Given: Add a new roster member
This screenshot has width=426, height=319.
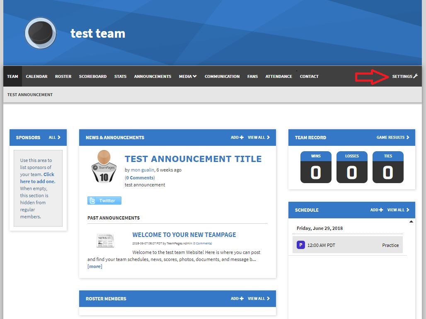Looking at the screenshot, I should click(x=237, y=298).
